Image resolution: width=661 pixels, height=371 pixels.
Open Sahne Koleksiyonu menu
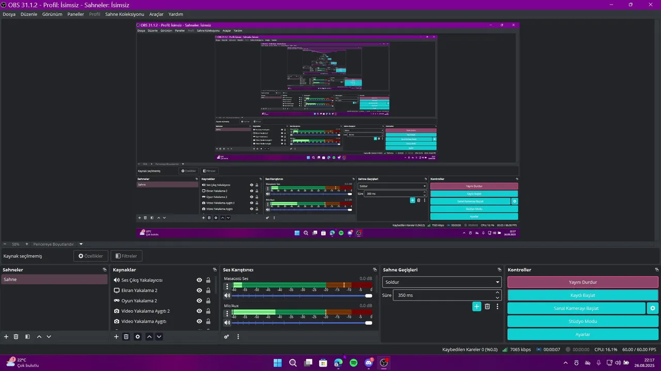[124, 14]
